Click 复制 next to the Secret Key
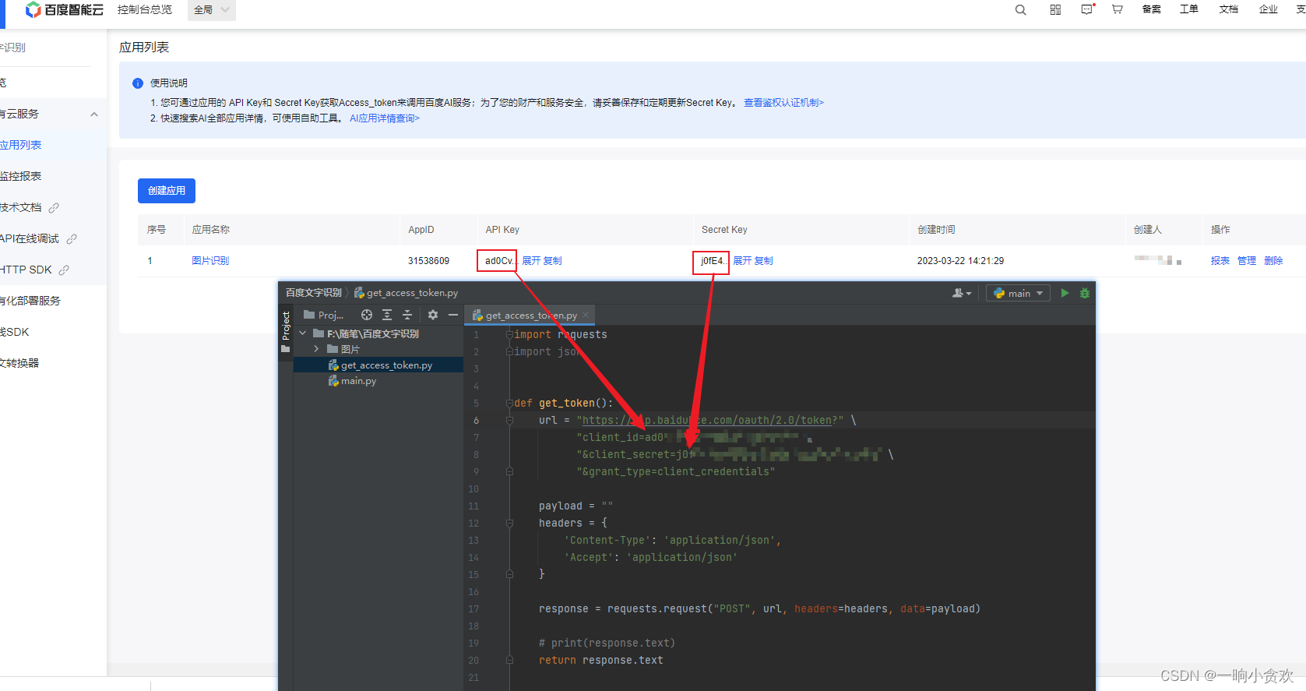Screen dimensions: 1306x691 pos(763,261)
